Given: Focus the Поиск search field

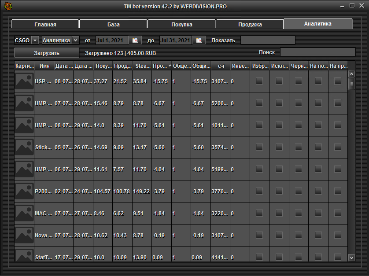Looking at the screenshot, I should pyautogui.click(x=317, y=52).
